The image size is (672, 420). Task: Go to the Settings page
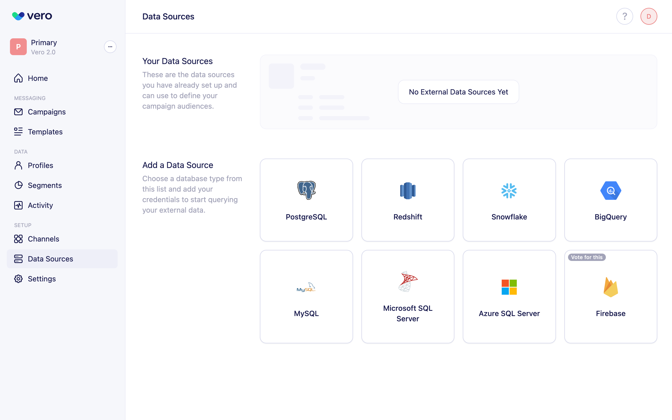[x=42, y=279]
